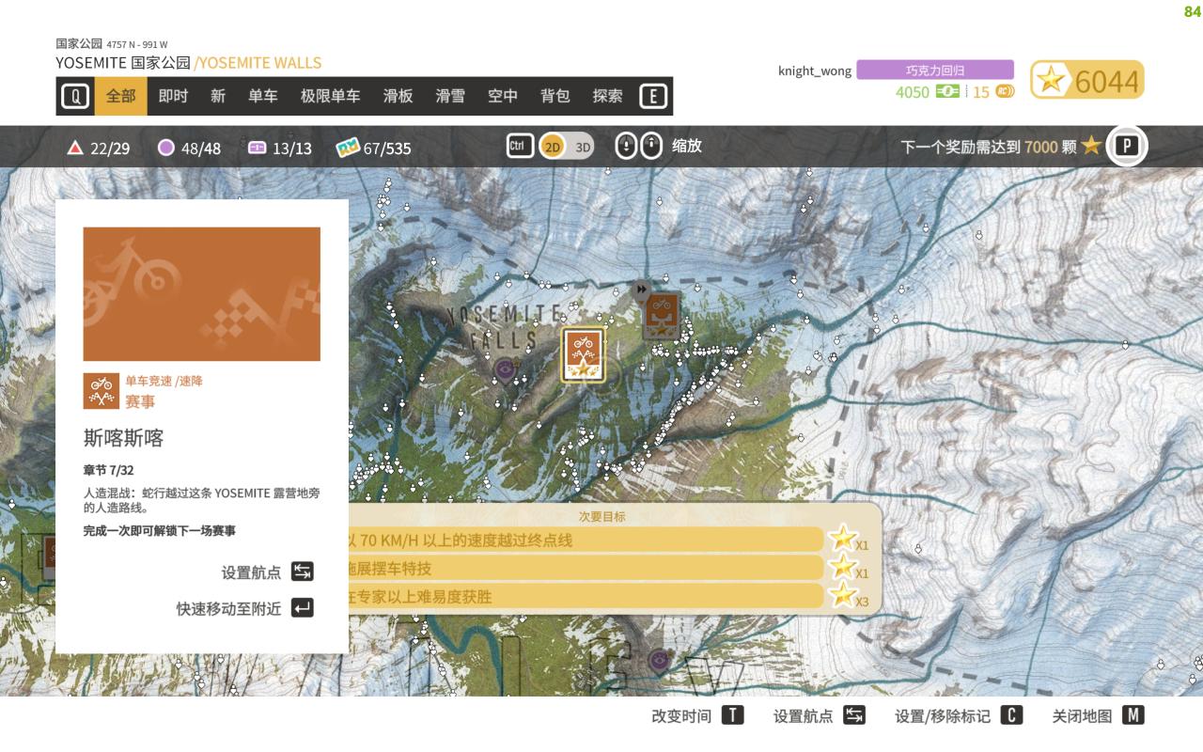Click the C key icon
The height and width of the screenshot is (752, 1203).
pos(1011,715)
